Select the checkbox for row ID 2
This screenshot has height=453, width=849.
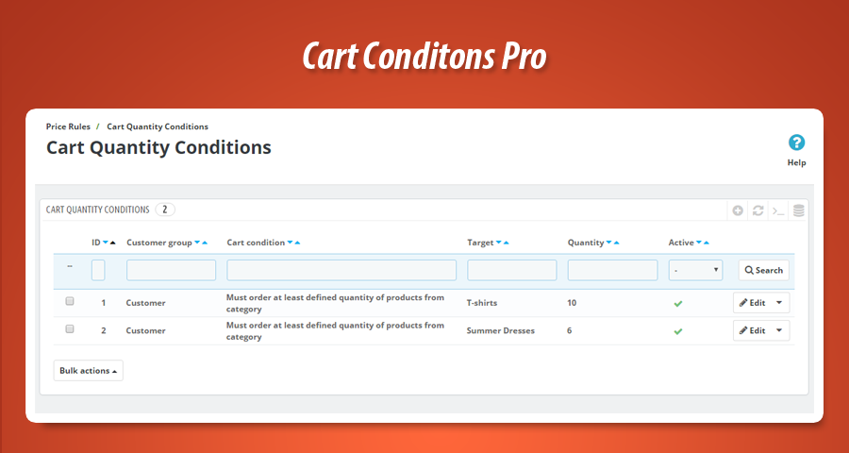click(x=69, y=329)
